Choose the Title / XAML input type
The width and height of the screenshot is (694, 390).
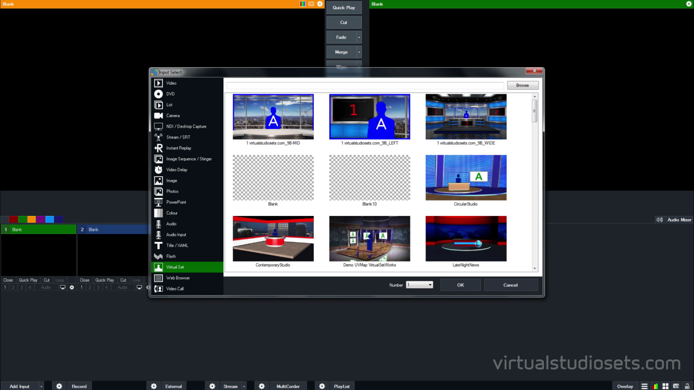pyautogui.click(x=177, y=246)
